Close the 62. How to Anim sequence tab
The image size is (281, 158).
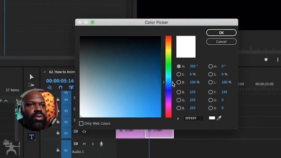coord(45,72)
